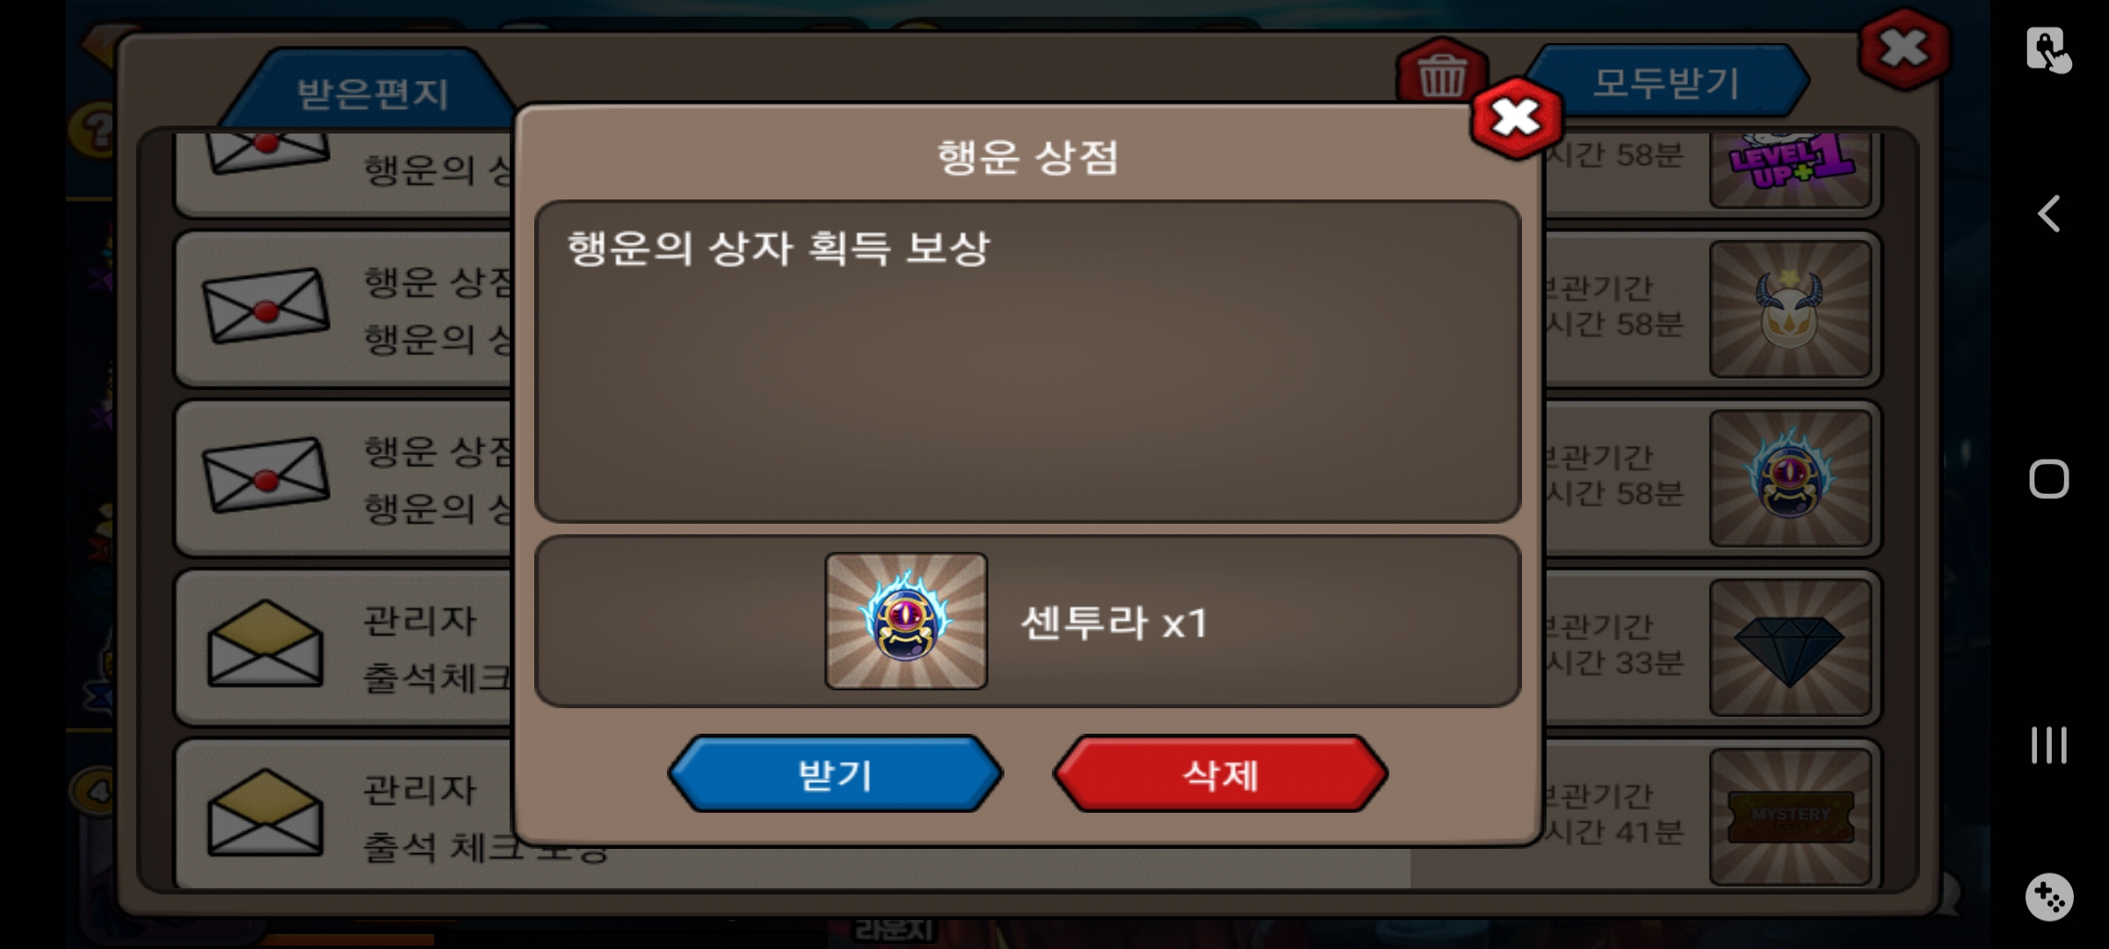
Task: Select the blue flame eye reward in list
Action: (1790, 478)
